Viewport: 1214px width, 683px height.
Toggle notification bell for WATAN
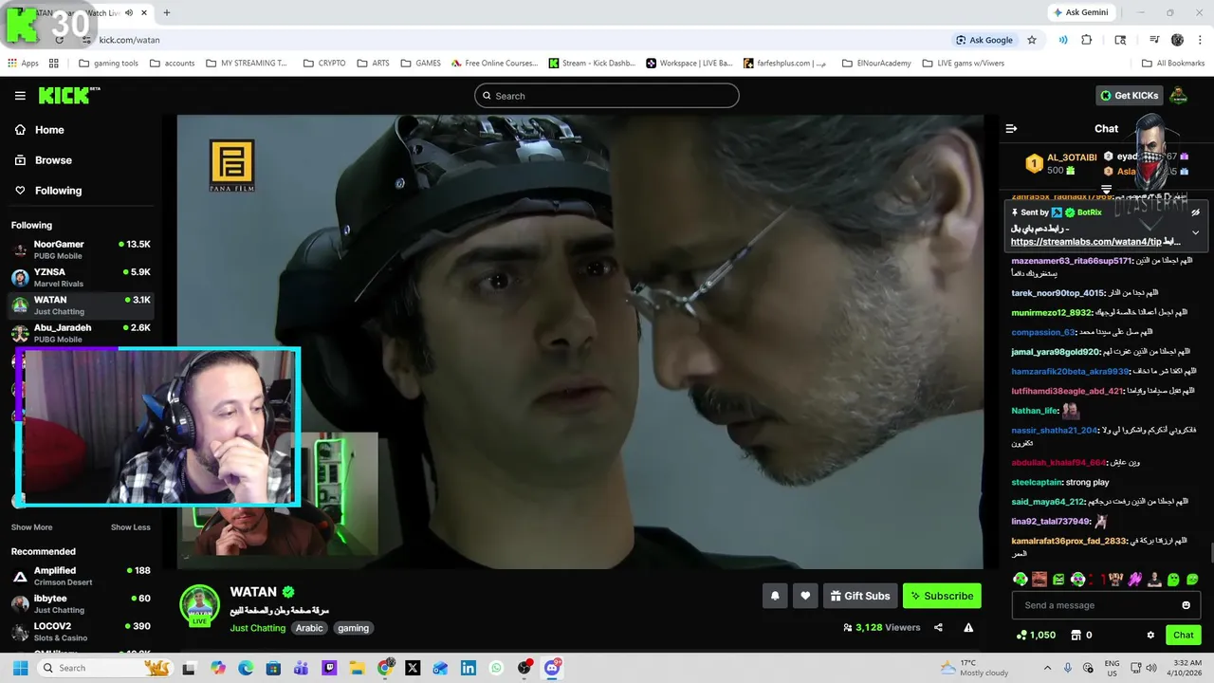(x=775, y=596)
